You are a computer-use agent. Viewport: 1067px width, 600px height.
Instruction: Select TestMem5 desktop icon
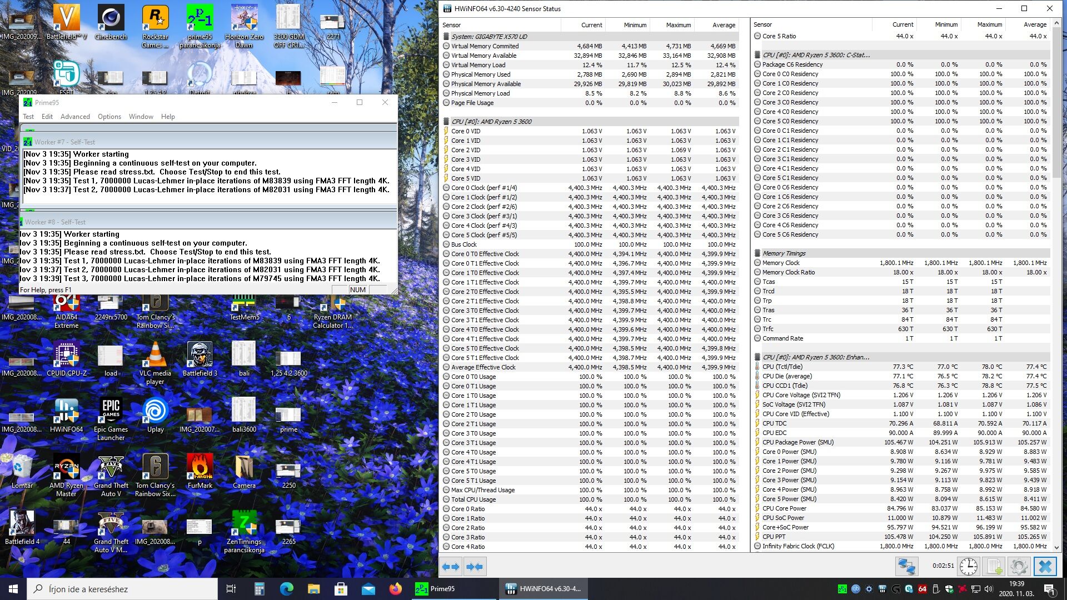[244, 308]
